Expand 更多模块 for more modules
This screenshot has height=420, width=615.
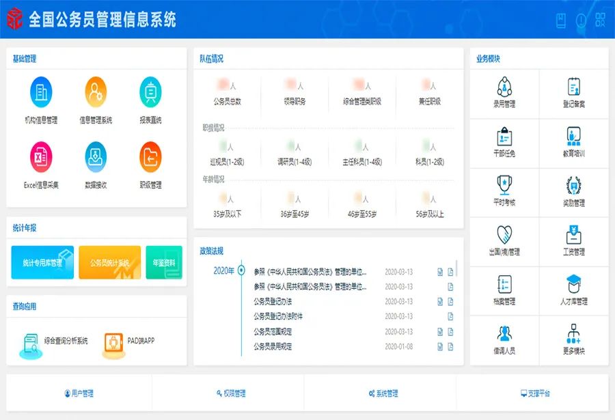(574, 335)
